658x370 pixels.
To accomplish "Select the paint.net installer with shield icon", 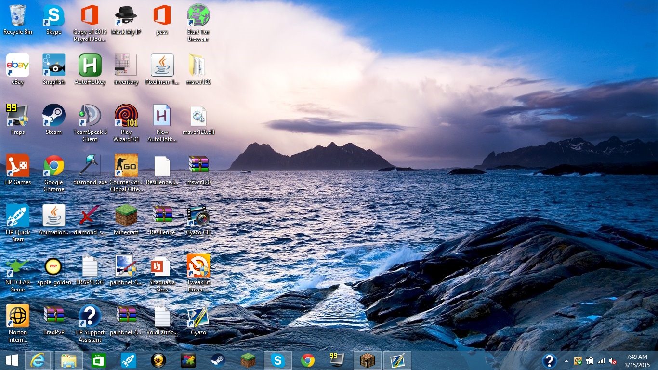I will [x=126, y=270].
